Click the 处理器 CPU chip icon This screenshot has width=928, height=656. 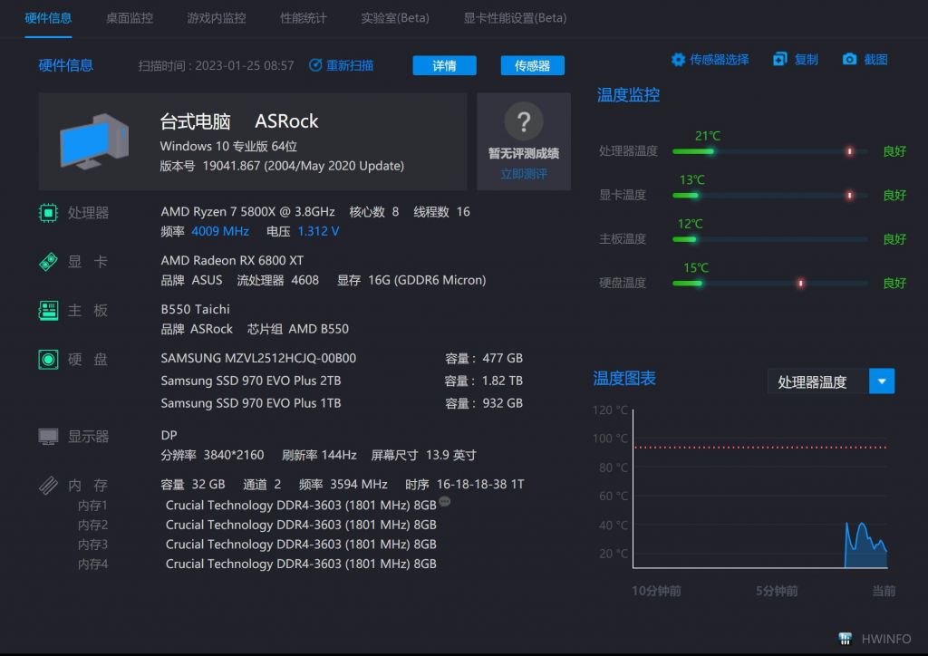click(49, 213)
